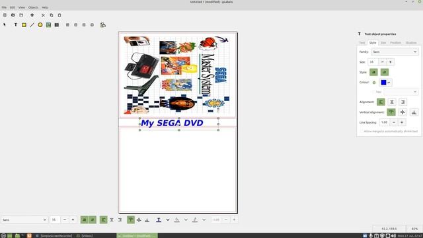Toggle italic in the bottom toolbar
The height and width of the screenshot is (238, 423).
(x=93, y=220)
